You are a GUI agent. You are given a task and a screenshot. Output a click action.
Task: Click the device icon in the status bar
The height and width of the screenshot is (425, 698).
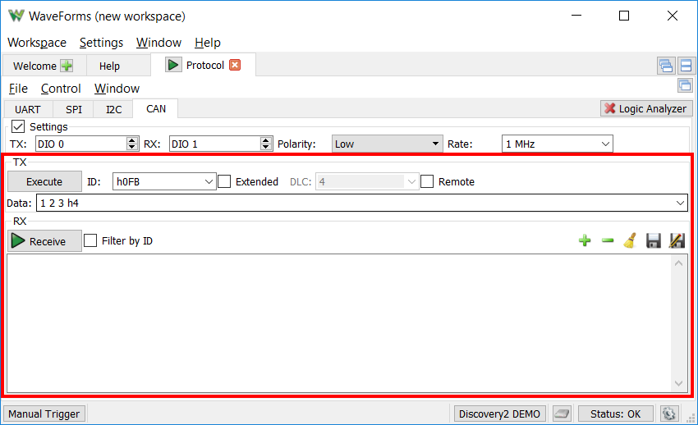pyautogui.click(x=562, y=414)
